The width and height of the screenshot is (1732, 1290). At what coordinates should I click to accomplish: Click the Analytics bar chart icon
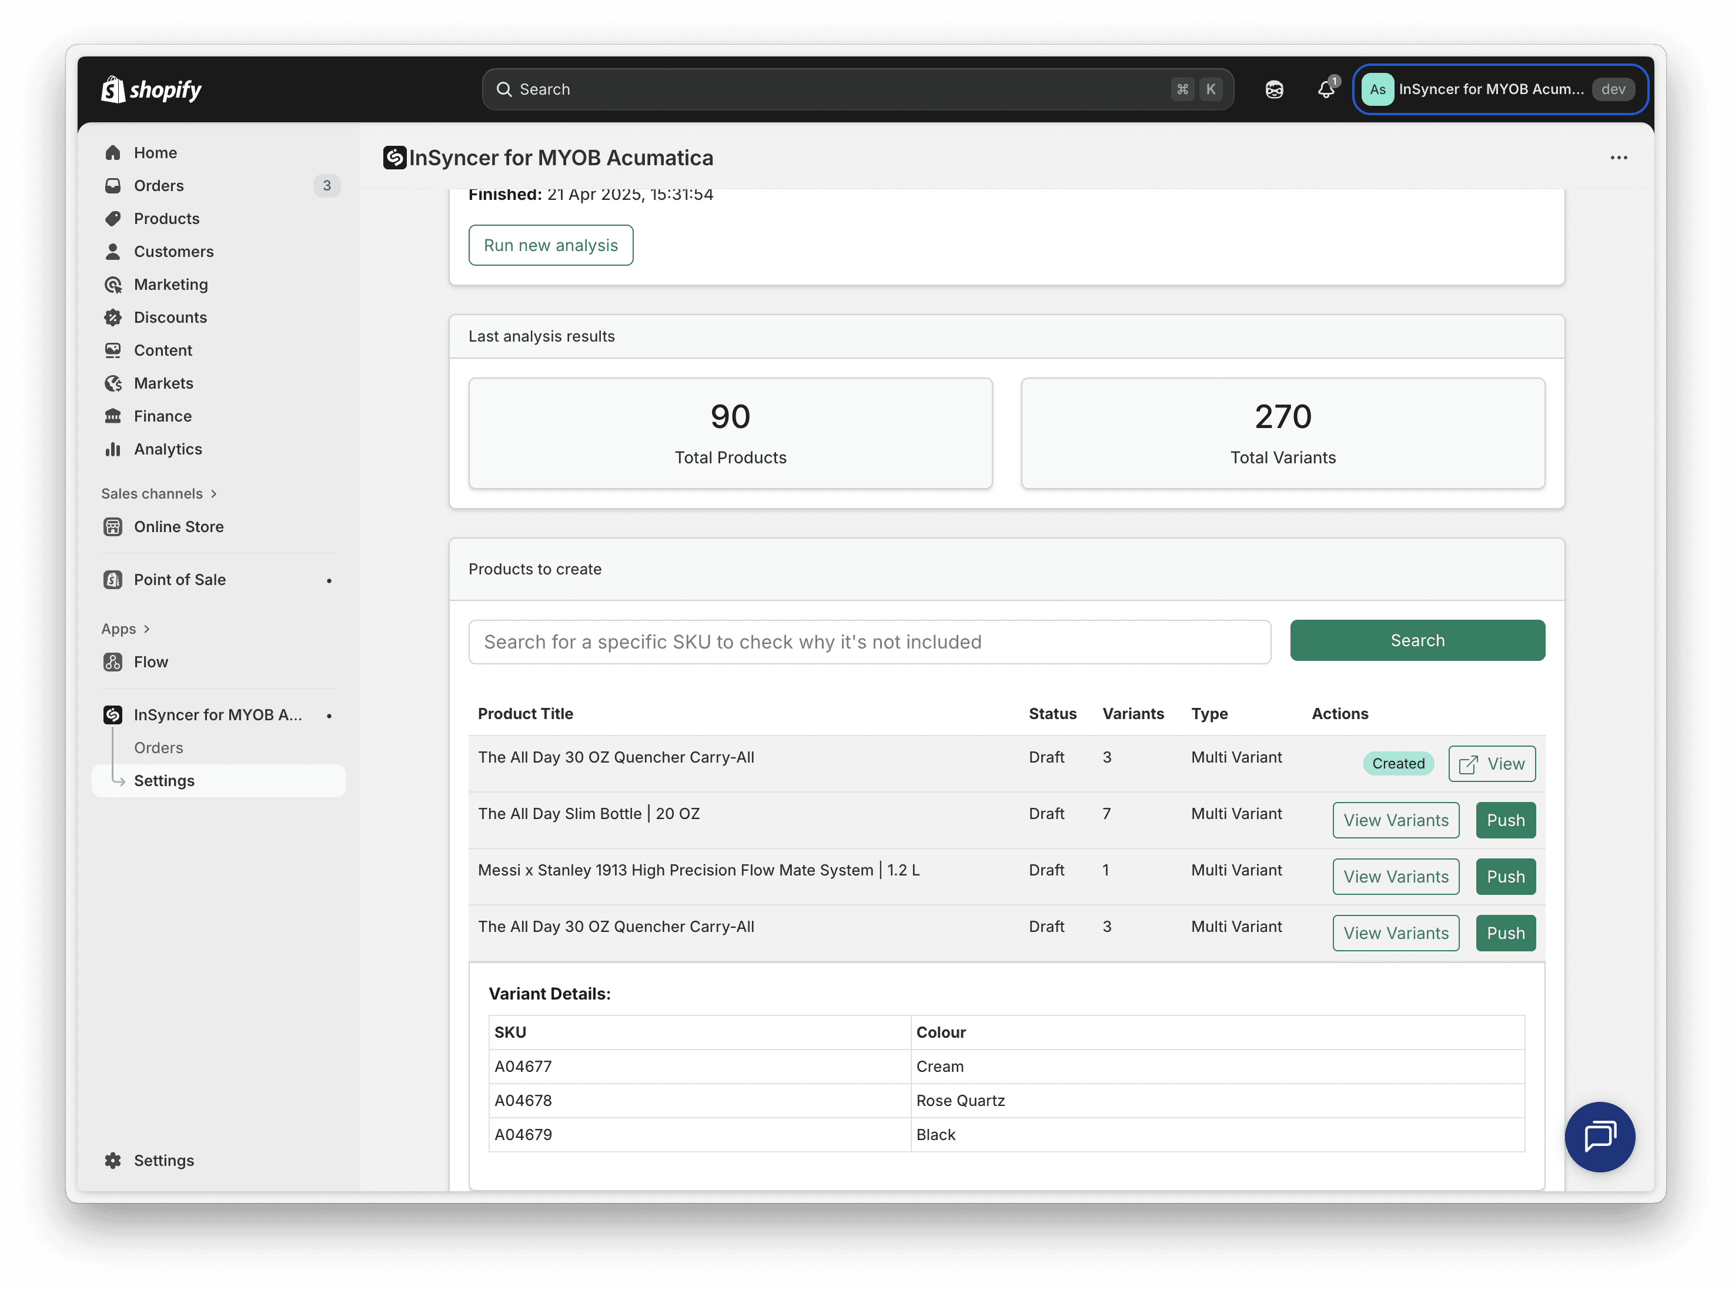(113, 450)
